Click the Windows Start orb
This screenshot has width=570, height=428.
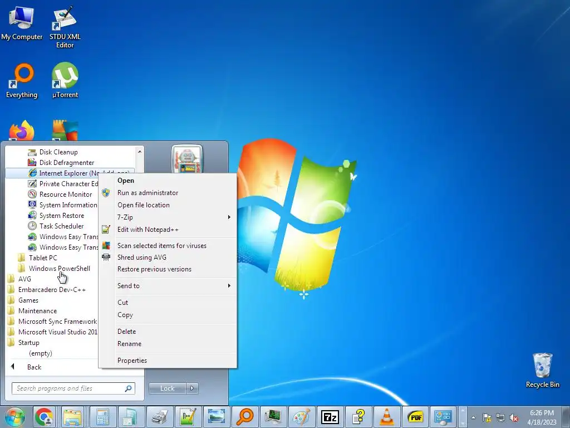tap(15, 417)
